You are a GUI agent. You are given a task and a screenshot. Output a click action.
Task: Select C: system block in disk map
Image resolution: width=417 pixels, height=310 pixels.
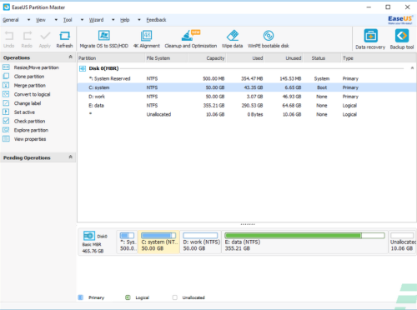(x=159, y=242)
